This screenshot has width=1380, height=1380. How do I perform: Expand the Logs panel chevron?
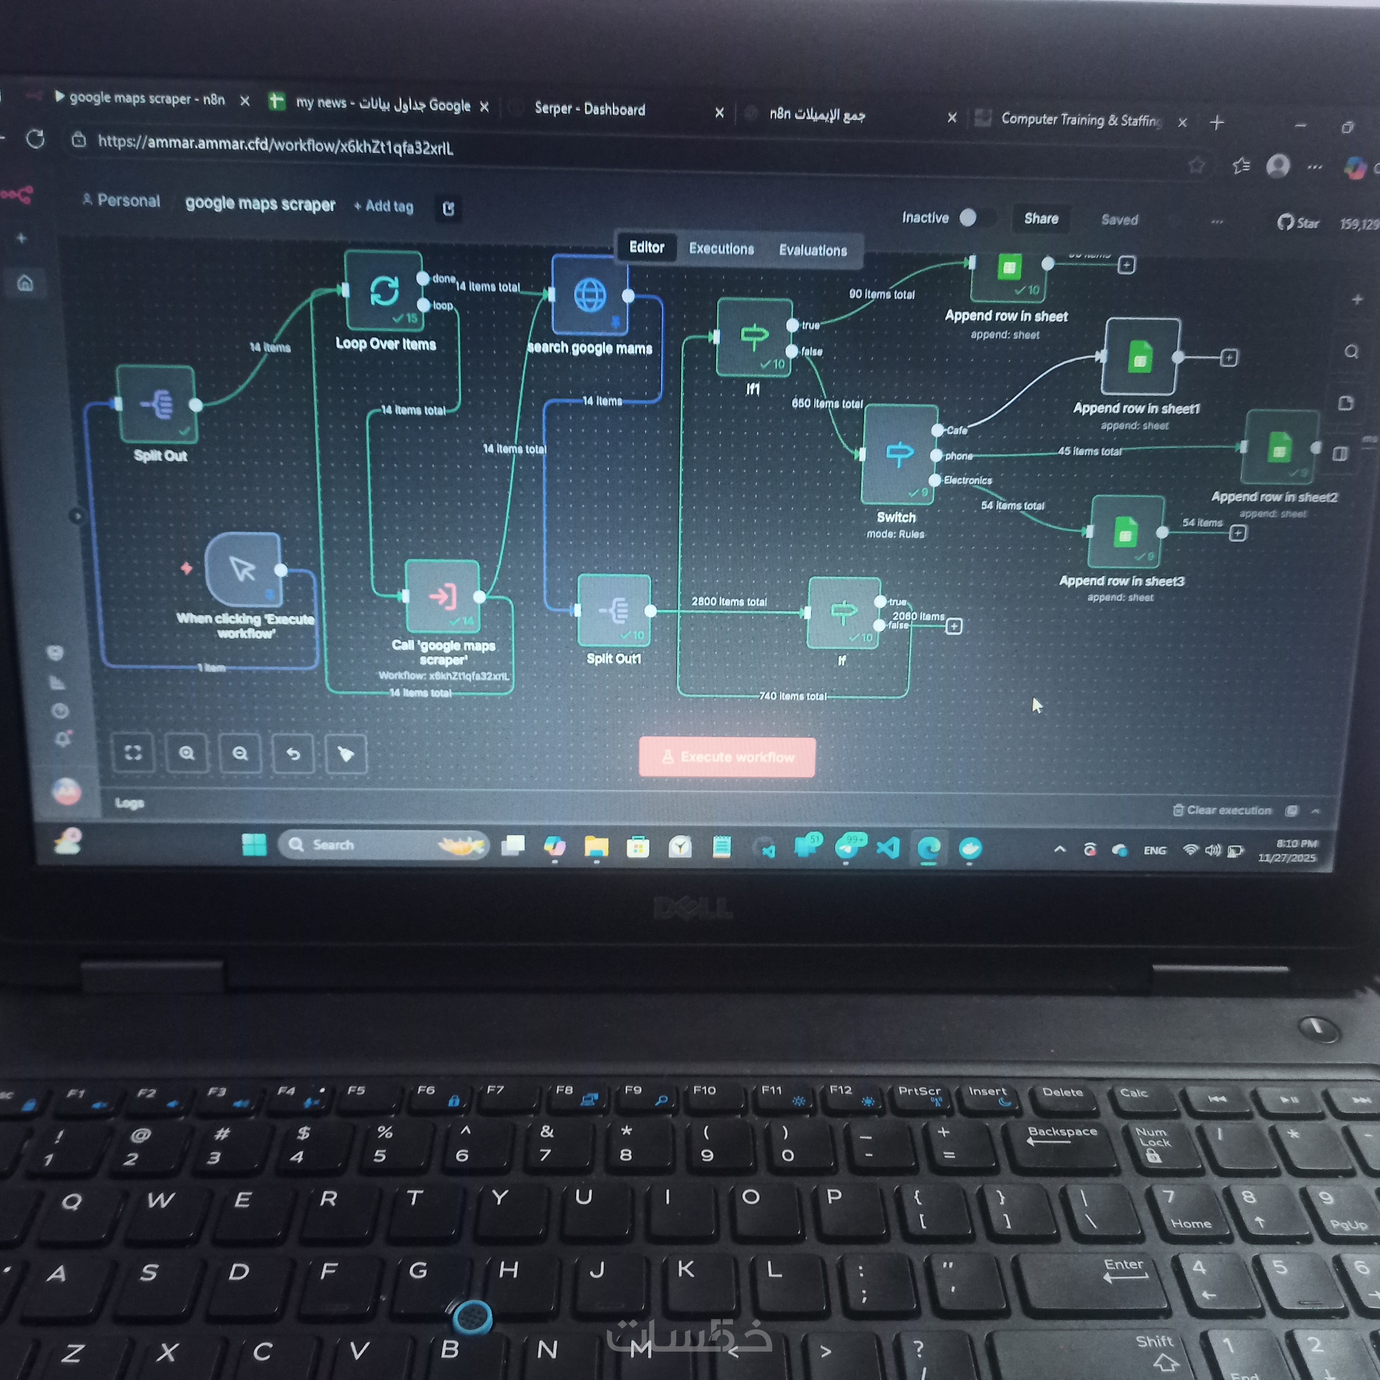(x=1316, y=811)
